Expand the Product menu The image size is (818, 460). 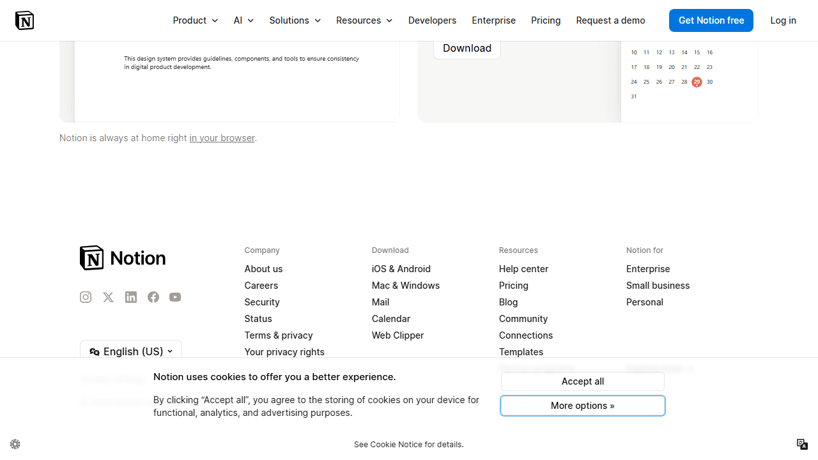(x=196, y=20)
